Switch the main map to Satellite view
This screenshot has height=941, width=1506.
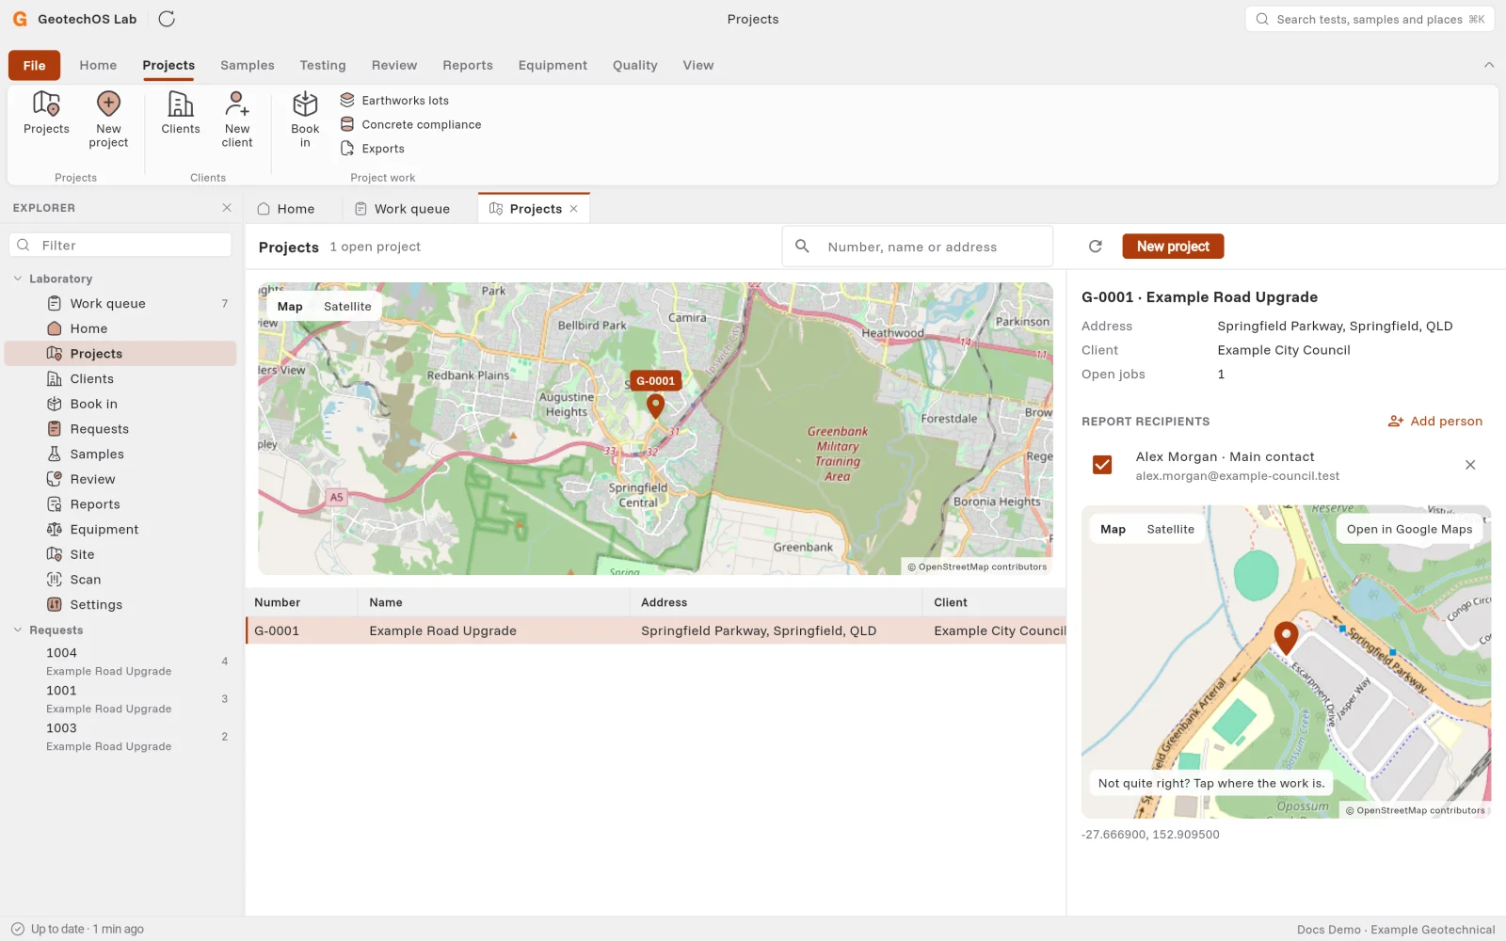tap(347, 307)
